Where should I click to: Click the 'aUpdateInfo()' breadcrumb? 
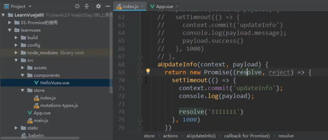201,136
